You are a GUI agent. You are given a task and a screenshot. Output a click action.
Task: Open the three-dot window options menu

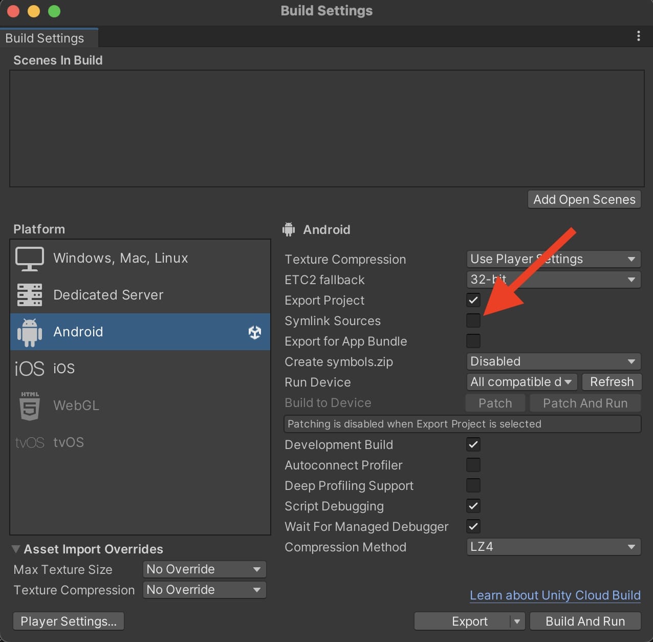click(638, 36)
